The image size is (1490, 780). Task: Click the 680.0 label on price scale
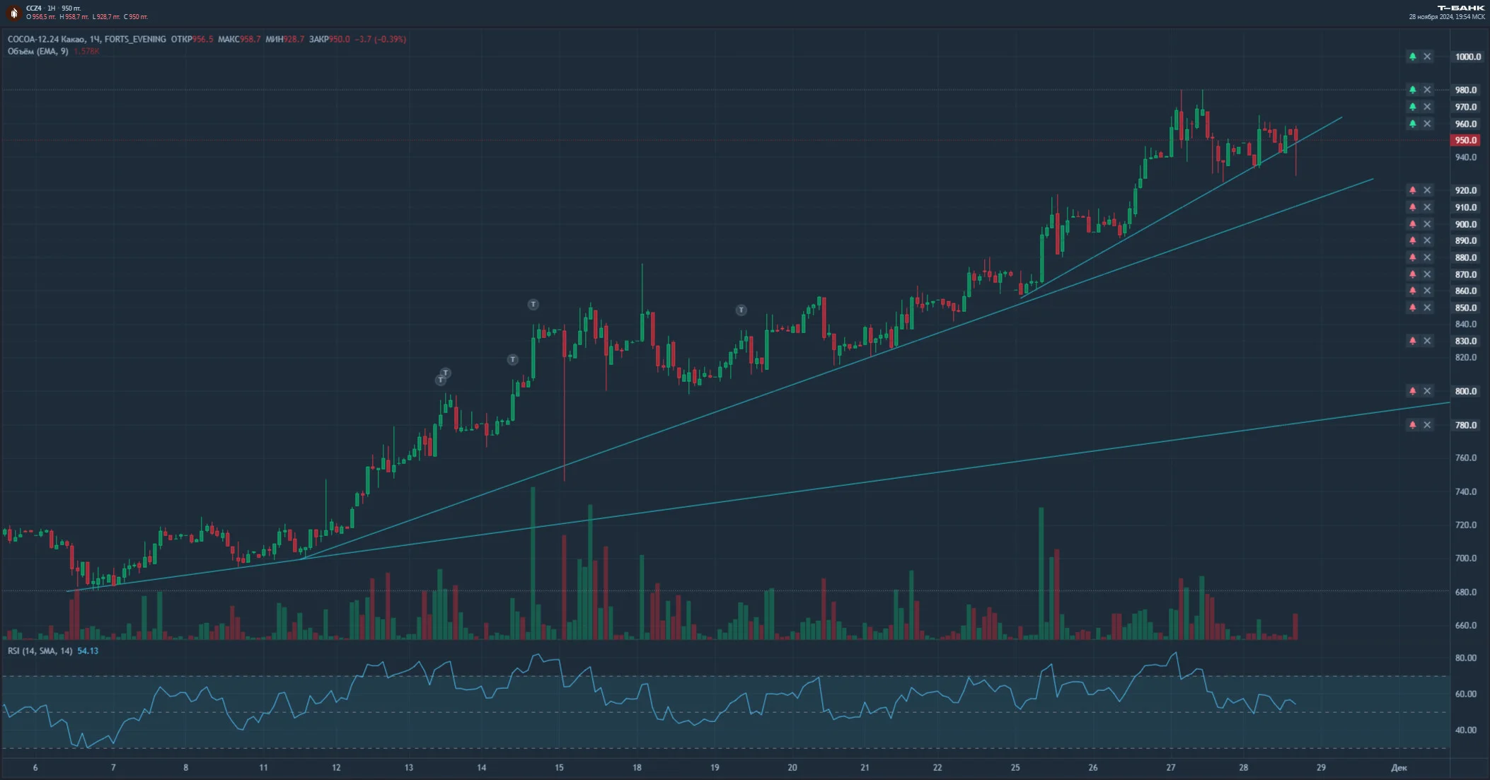[x=1465, y=592]
